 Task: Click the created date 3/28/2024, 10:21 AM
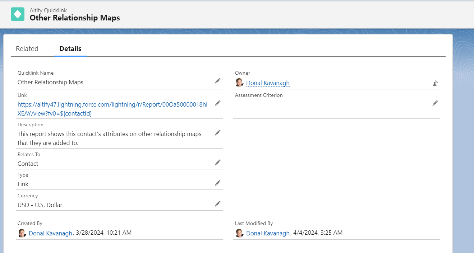pyautogui.click(x=103, y=233)
